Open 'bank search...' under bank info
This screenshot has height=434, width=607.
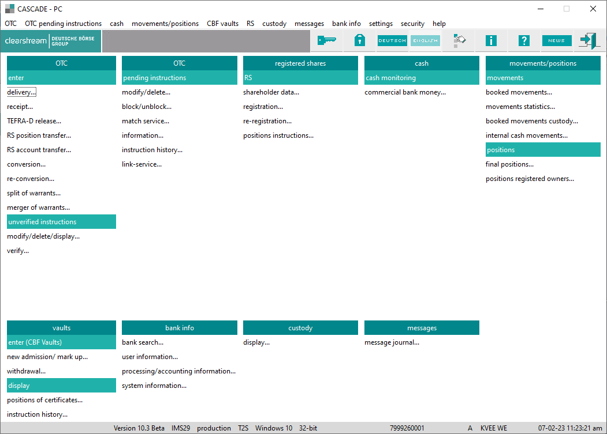142,342
